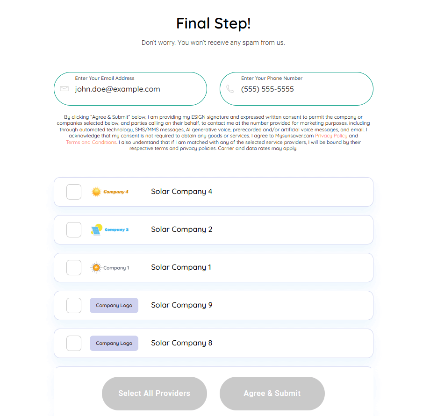Open the Privacy Policy link
The height and width of the screenshot is (416, 430).
331,136
